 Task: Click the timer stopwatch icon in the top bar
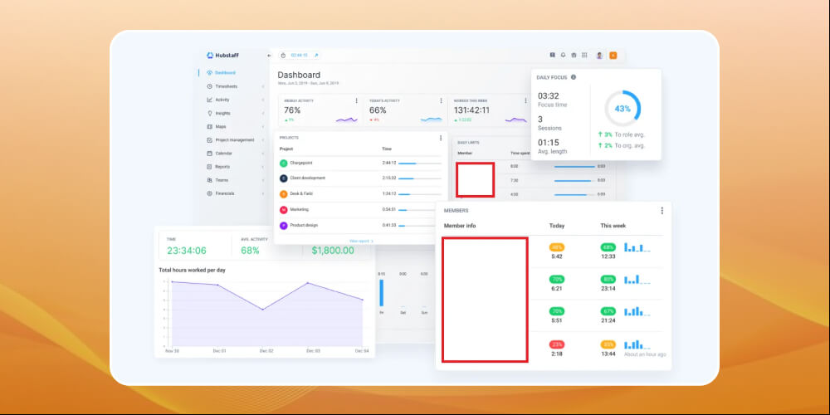point(283,55)
